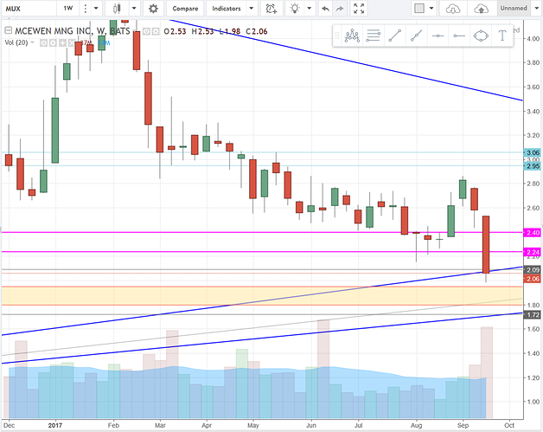Click the MUX symbol search field
This screenshot has height=432, width=543.
pyautogui.click(x=29, y=9)
